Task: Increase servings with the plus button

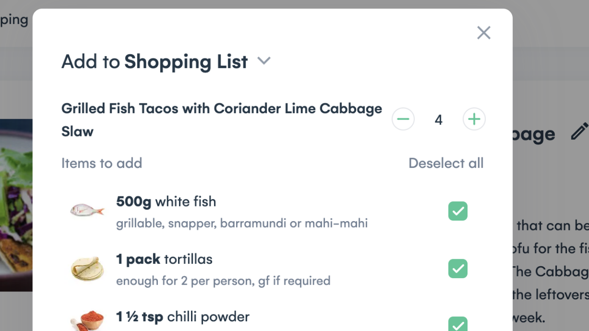Action: pyautogui.click(x=474, y=120)
